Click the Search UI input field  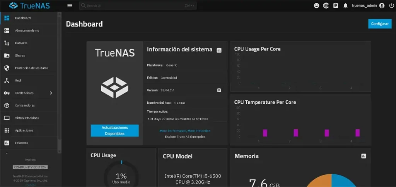[138, 5]
